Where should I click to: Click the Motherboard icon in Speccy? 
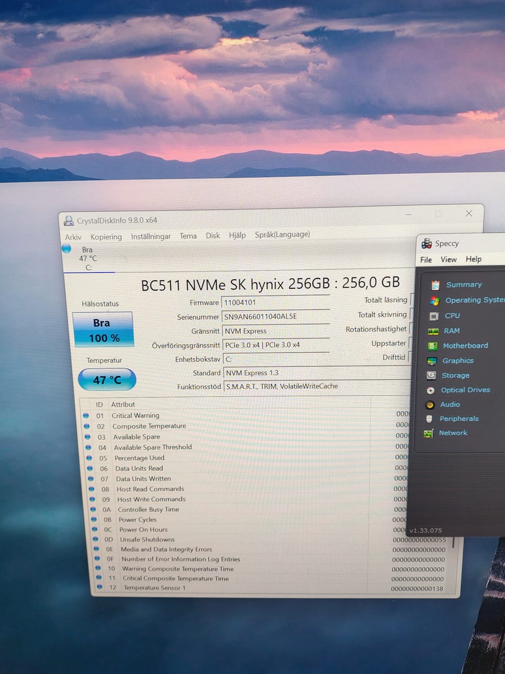432,346
